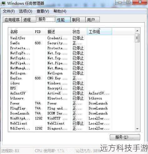Select the SamSs service row

click(x=71, y=43)
